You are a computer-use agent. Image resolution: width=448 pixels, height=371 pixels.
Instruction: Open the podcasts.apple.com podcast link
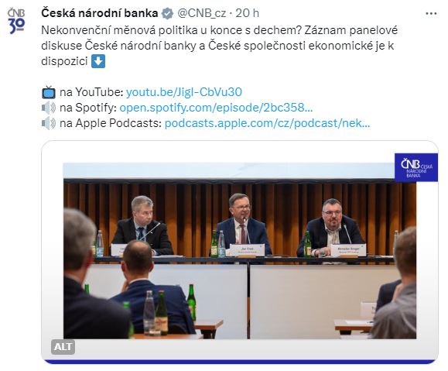267,123
